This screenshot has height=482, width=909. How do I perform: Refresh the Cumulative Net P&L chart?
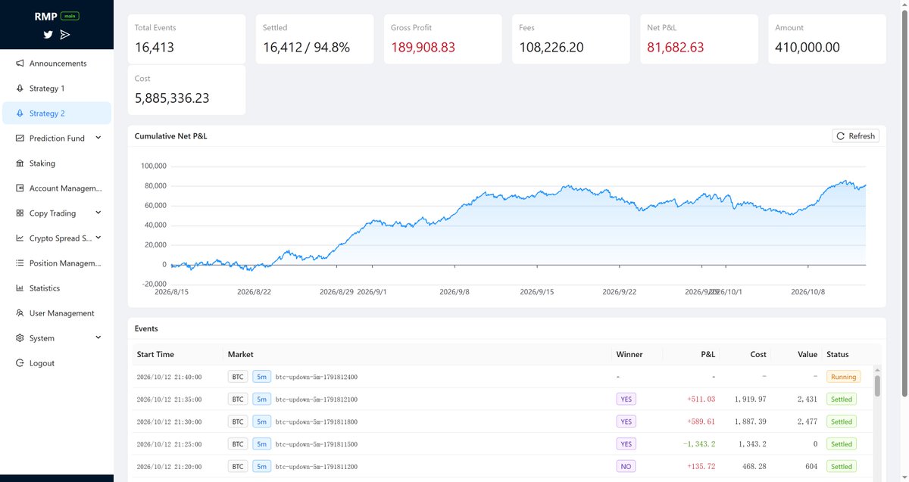[855, 136]
